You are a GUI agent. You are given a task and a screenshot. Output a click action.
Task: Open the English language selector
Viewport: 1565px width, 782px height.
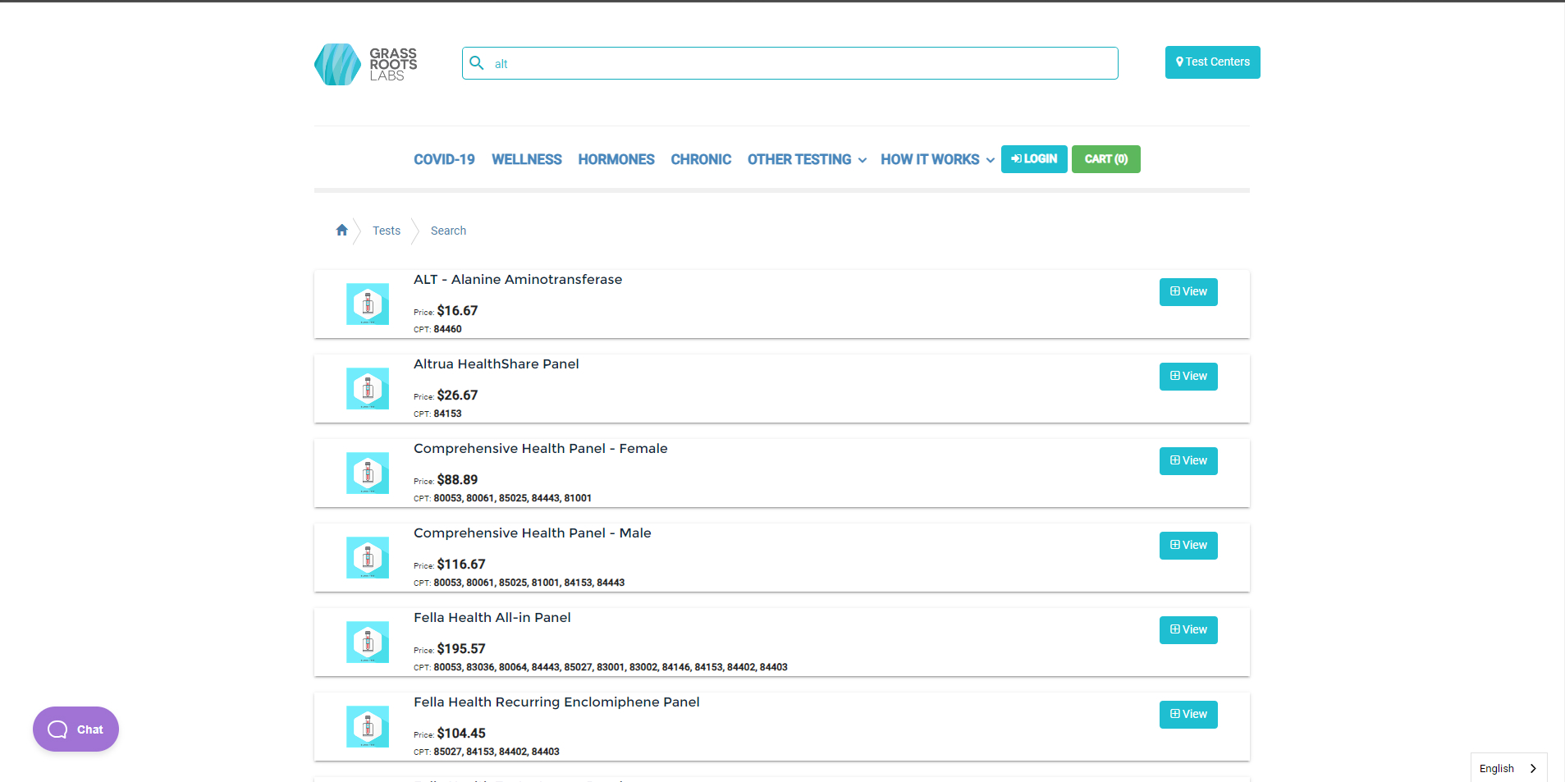1508,768
